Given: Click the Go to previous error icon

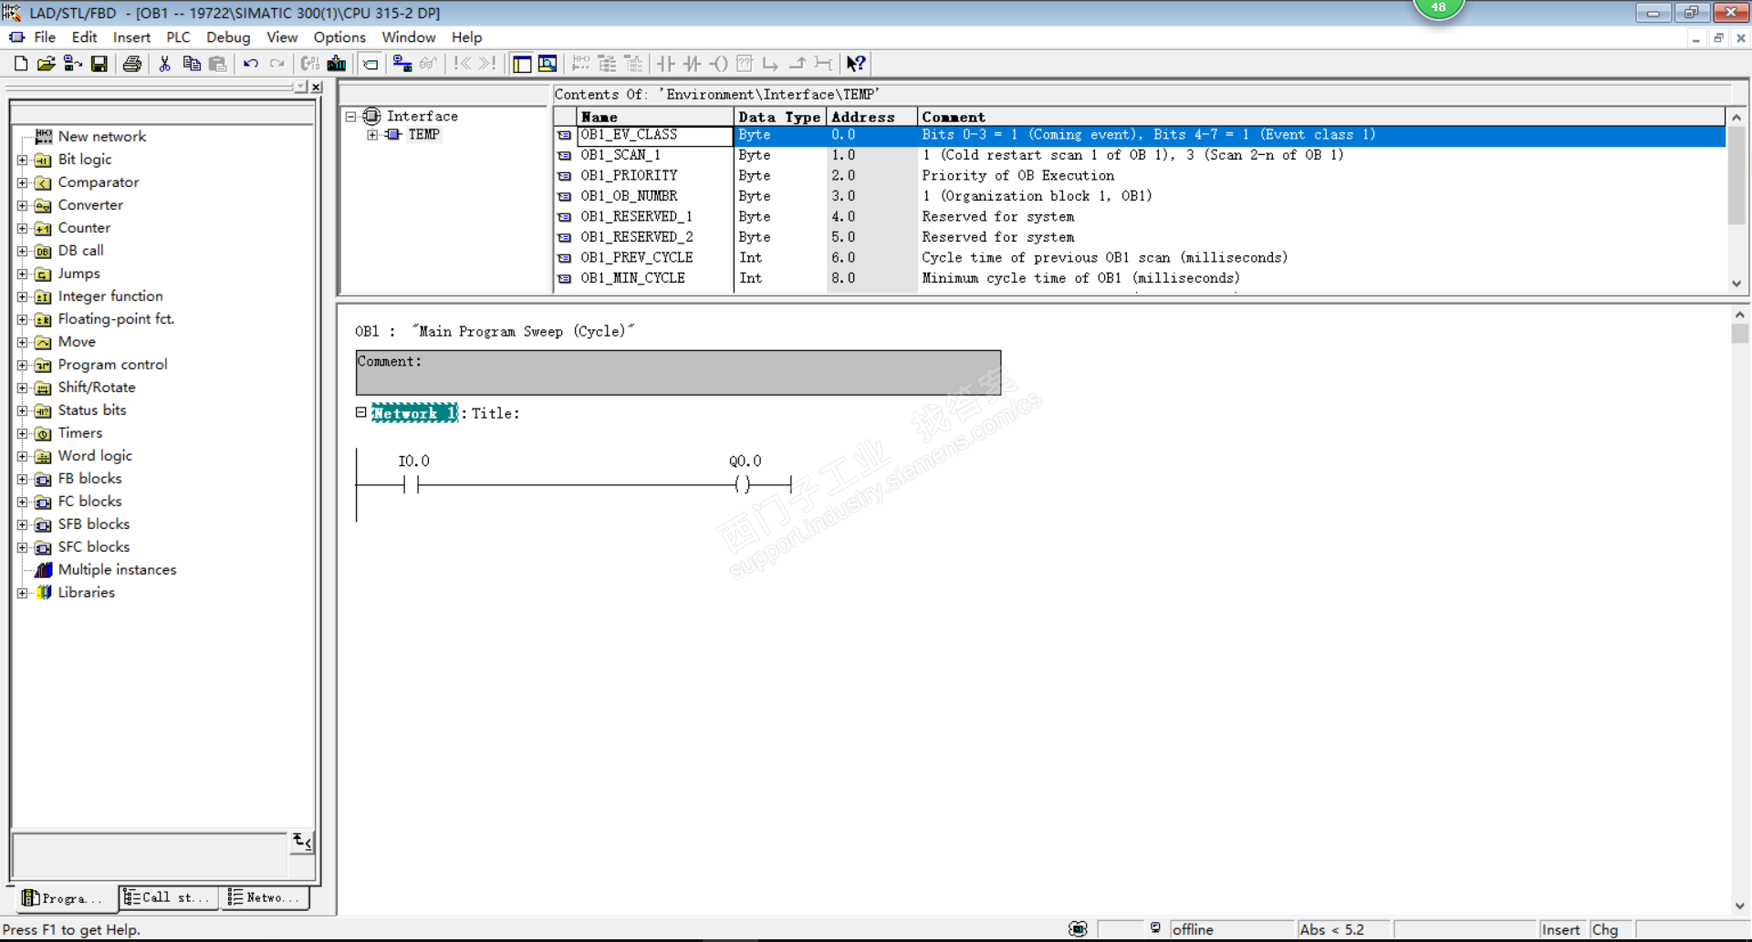Looking at the screenshot, I should pos(463,64).
